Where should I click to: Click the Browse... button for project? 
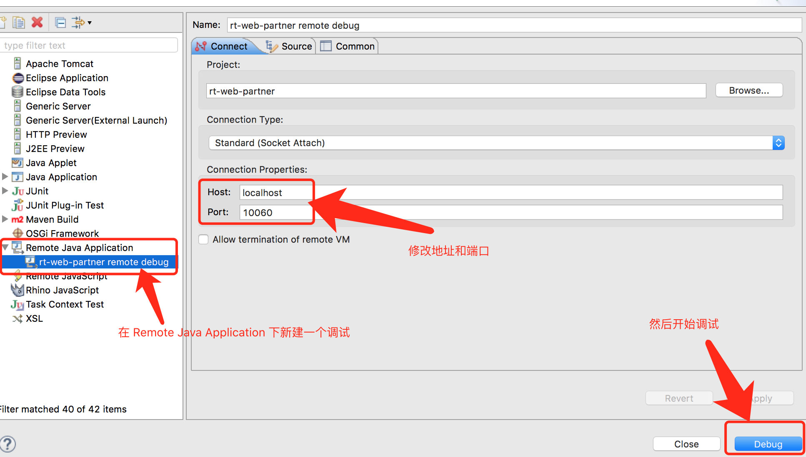[749, 90]
